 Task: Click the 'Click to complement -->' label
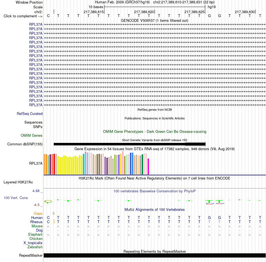23,16
